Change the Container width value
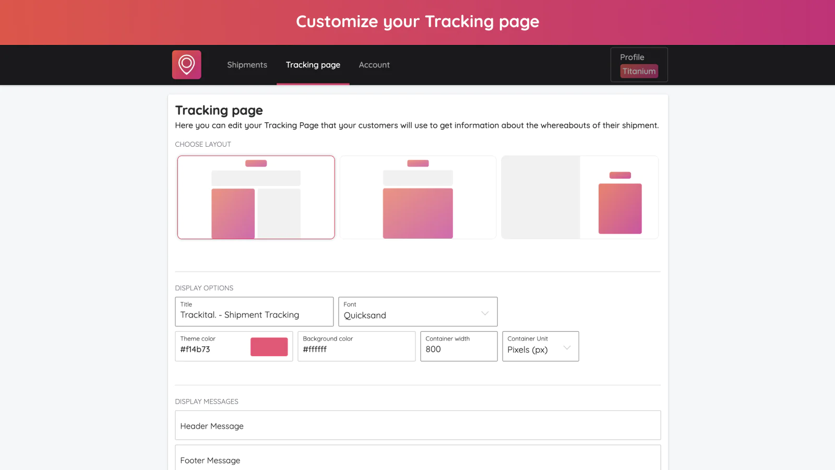 pyautogui.click(x=459, y=346)
